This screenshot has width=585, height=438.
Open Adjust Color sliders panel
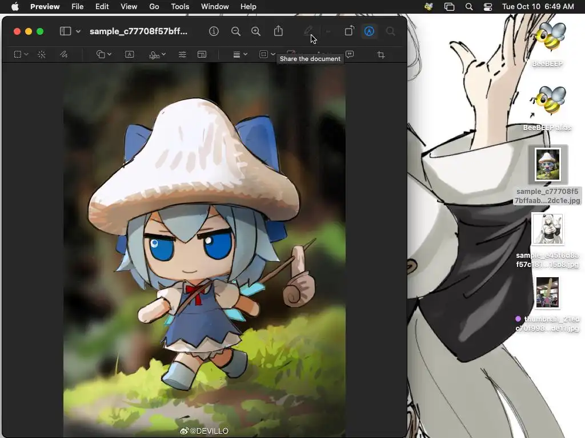[x=182, y=55]
